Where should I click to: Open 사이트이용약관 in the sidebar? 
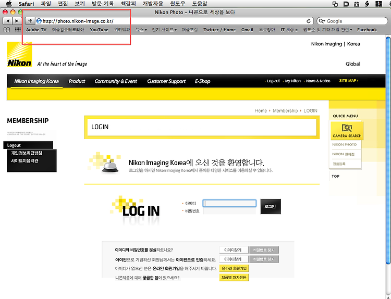tap(25, 161)
